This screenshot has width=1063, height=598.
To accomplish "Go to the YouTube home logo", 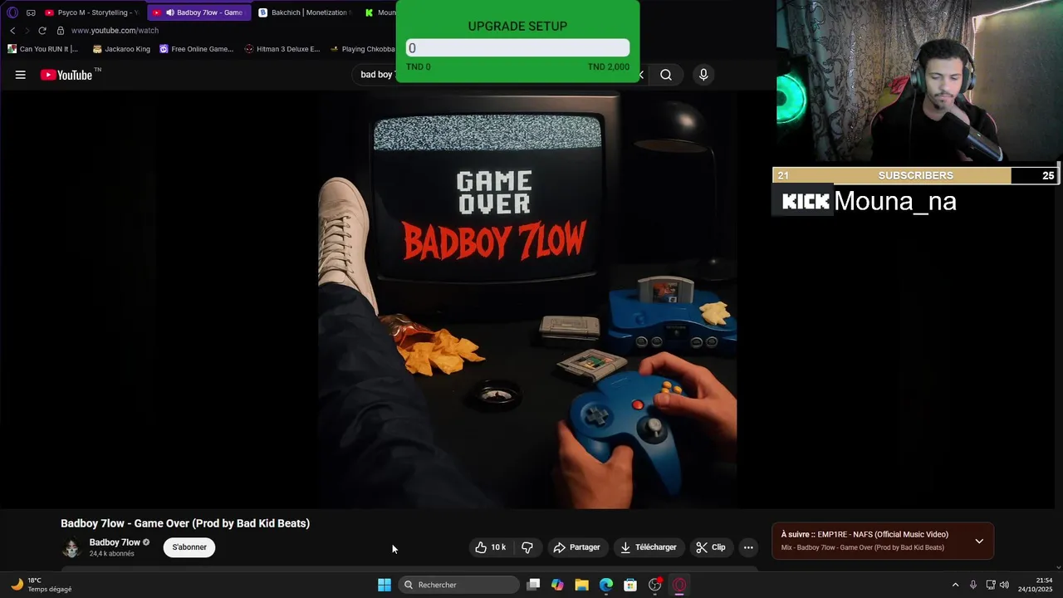I will (66, 75).
